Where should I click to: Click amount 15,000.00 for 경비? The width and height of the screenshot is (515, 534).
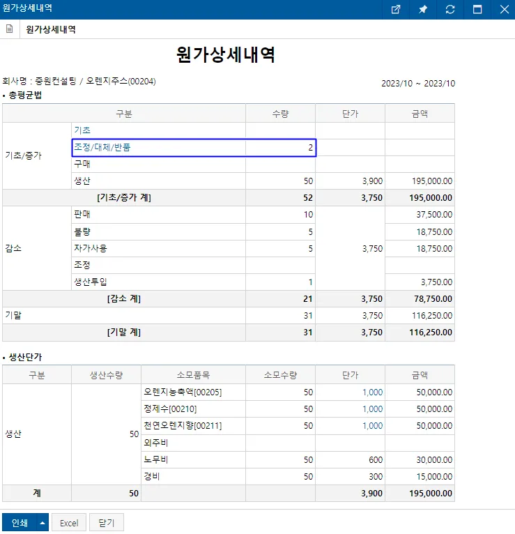[x=434, y=476]
